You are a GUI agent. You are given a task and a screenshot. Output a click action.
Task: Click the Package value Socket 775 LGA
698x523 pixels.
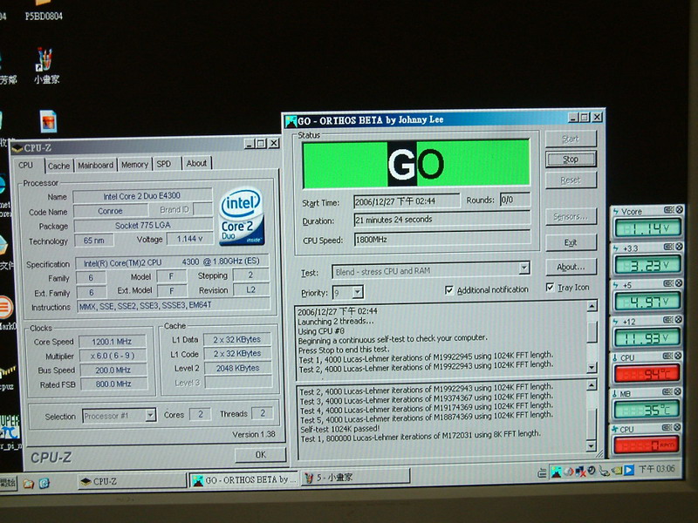[143, 225]
